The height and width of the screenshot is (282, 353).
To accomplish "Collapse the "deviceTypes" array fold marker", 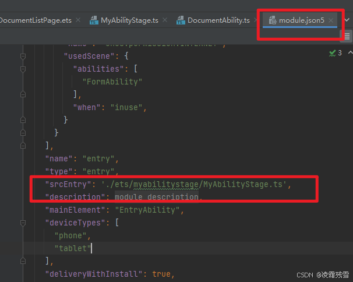I will coord(23,223).
